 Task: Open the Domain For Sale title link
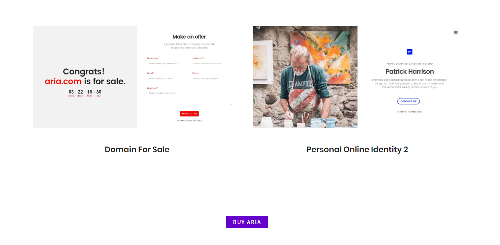point(137,150)
